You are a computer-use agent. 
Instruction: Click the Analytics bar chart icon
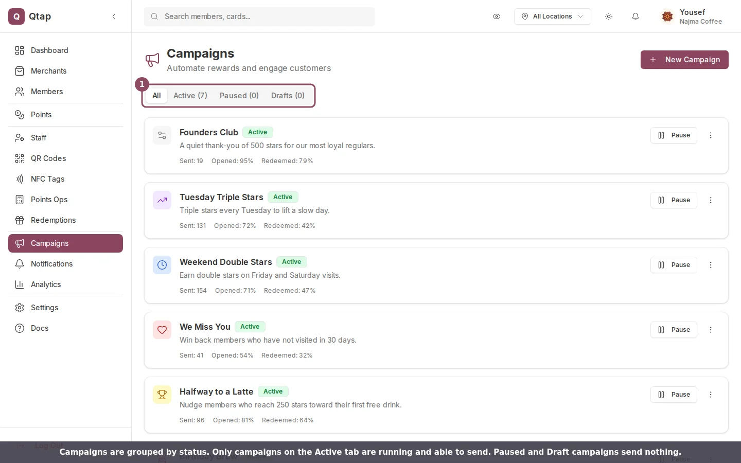click(x=20, y=284)
